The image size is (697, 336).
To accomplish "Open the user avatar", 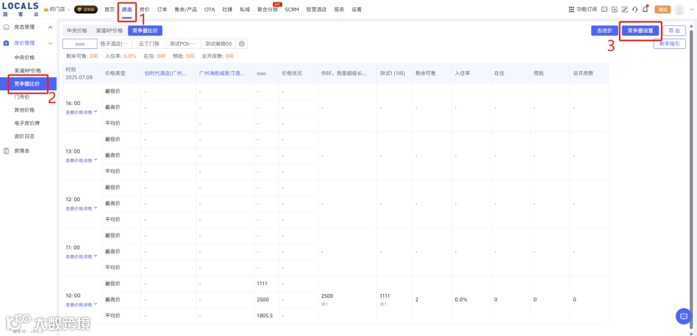I will click(679, 9).
